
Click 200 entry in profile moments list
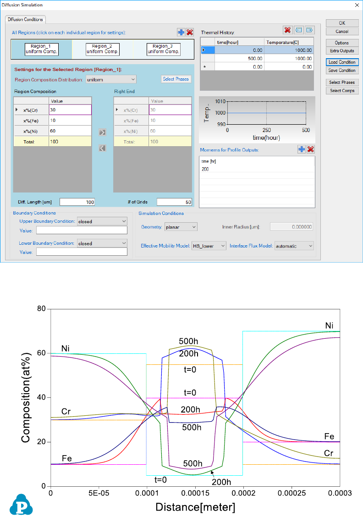(205, 169)
